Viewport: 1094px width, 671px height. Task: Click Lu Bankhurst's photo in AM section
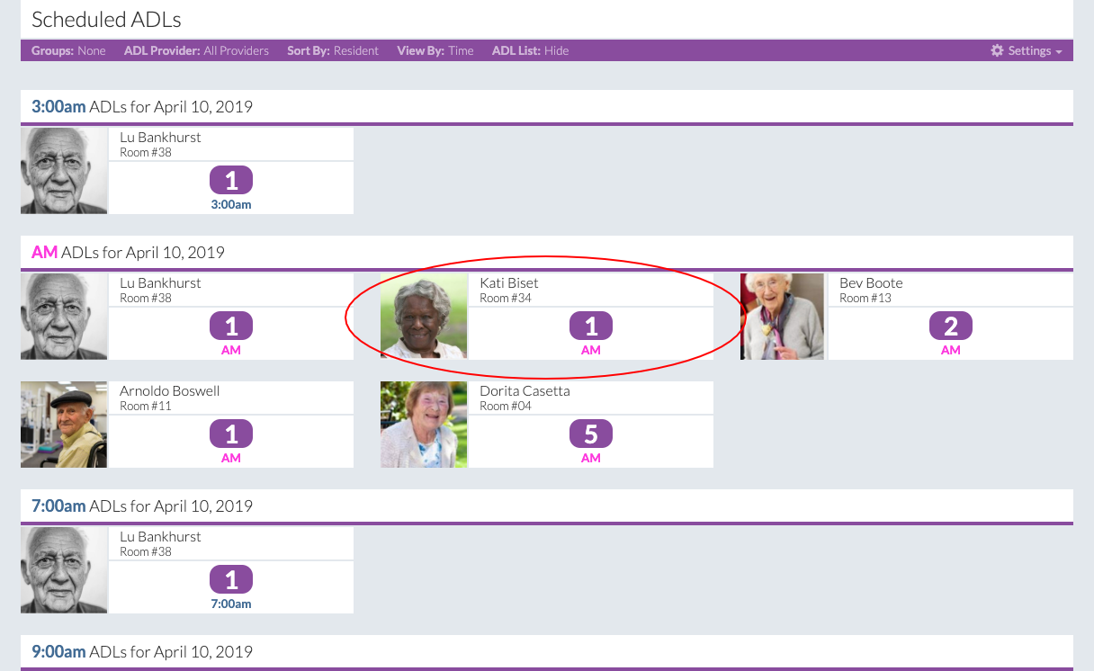point(64,317)
